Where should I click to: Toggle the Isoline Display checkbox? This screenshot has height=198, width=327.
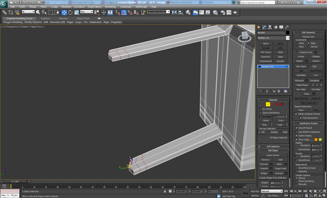(296, 136)
